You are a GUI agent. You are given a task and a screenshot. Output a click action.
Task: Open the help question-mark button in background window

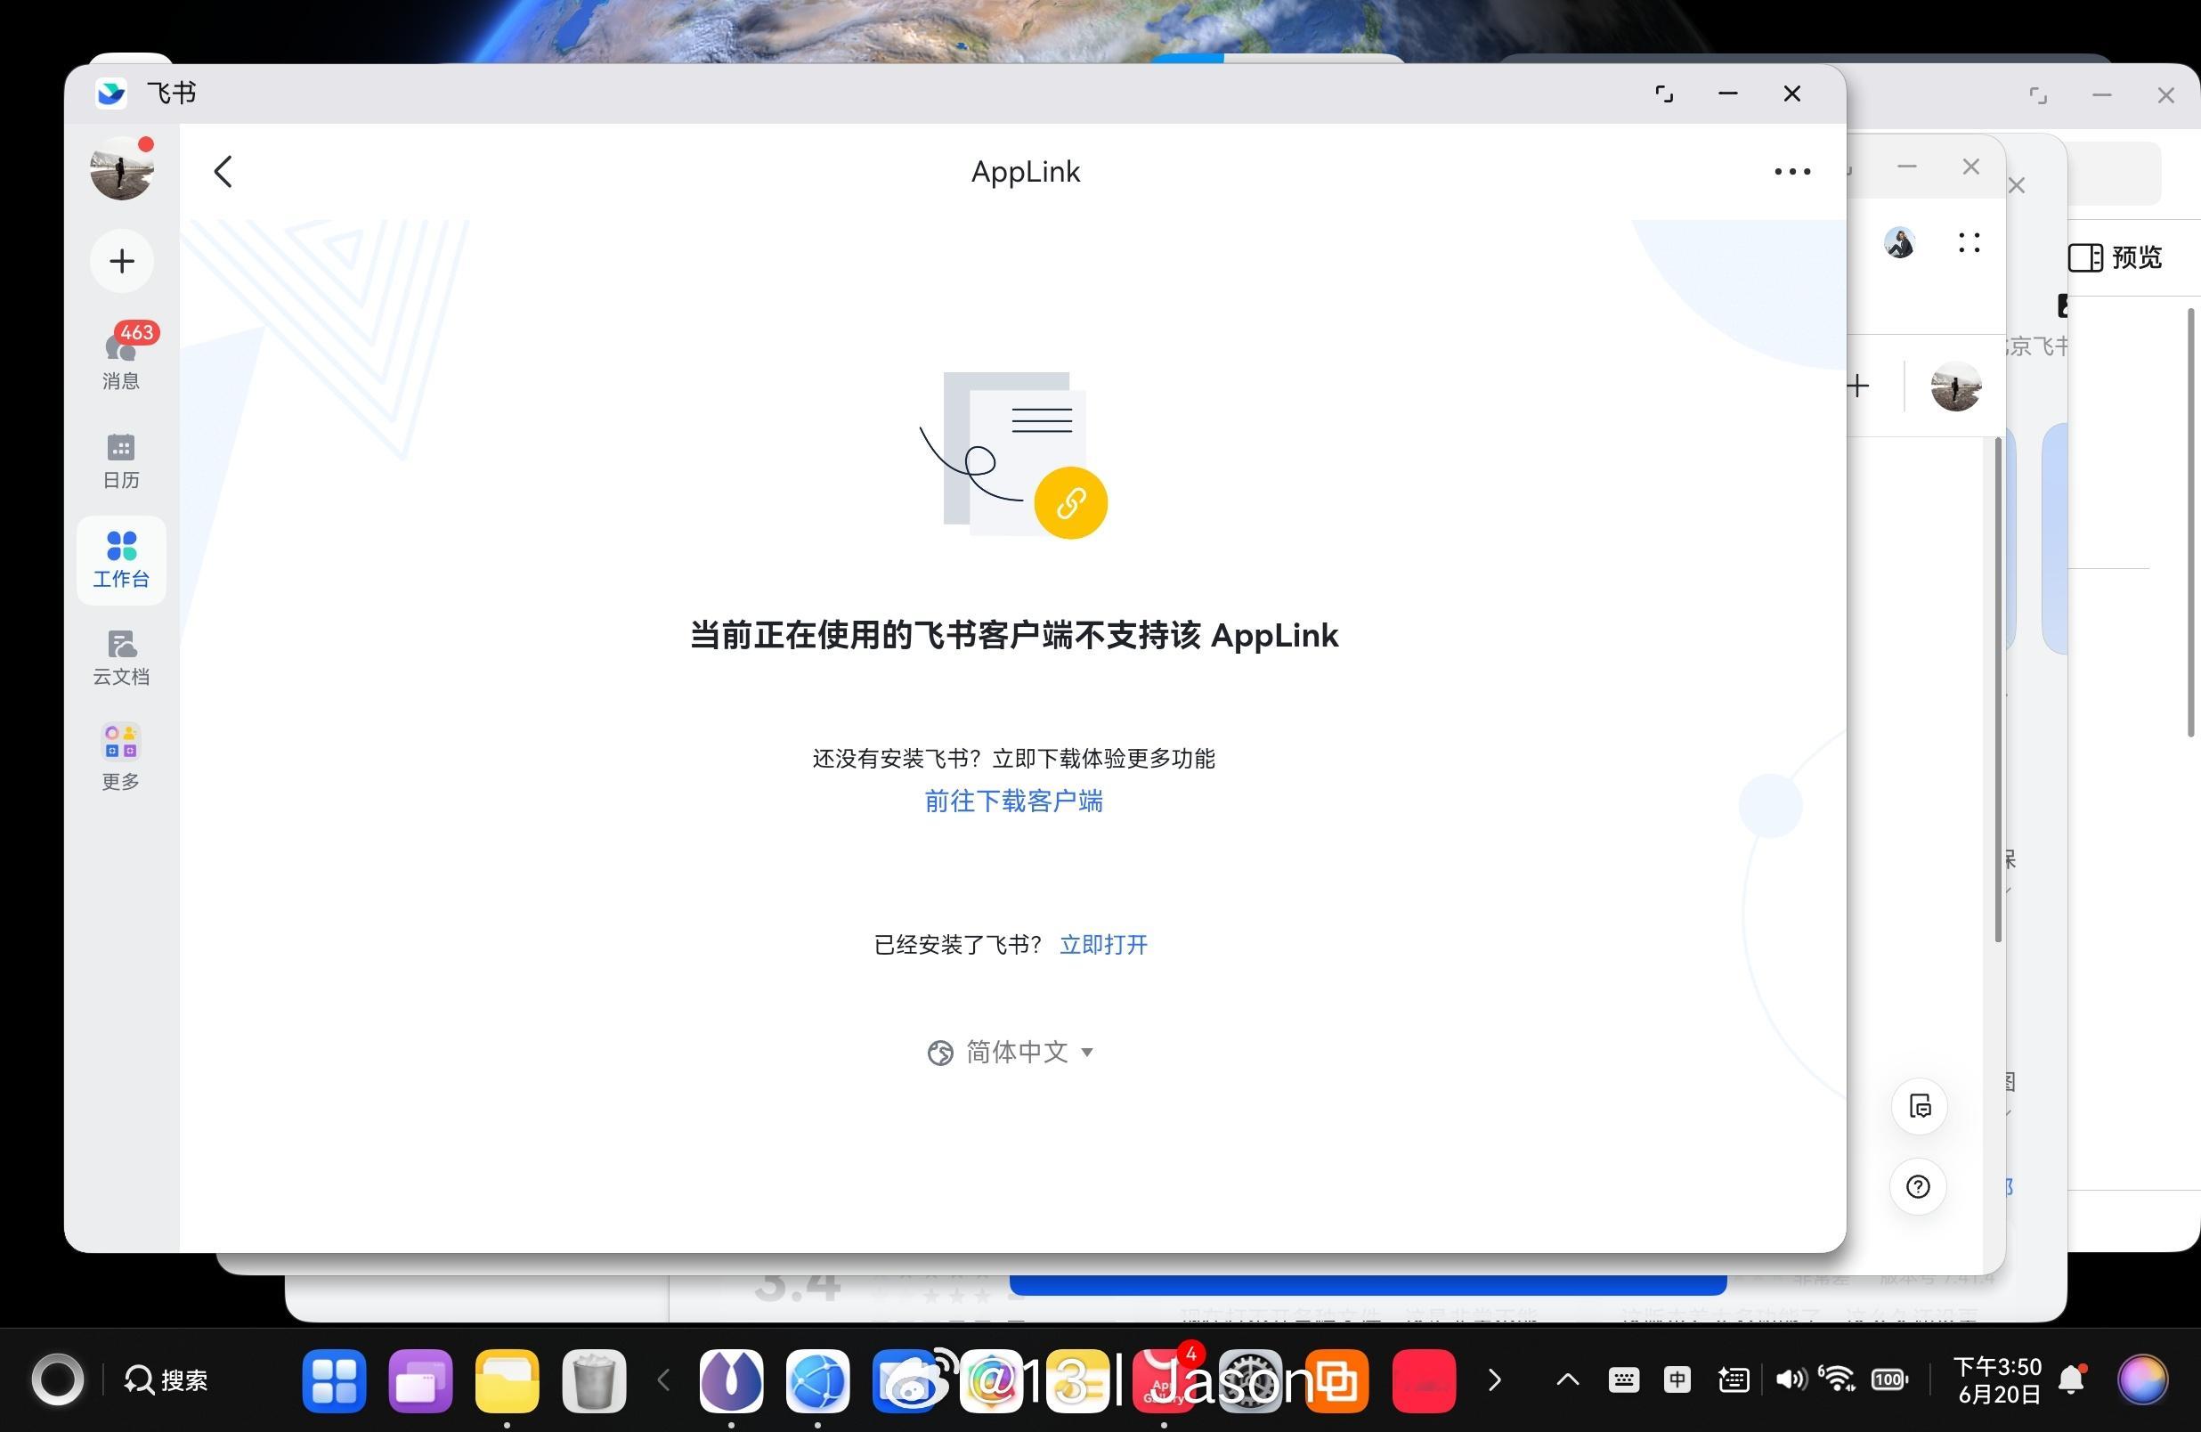(1919, 1186)
